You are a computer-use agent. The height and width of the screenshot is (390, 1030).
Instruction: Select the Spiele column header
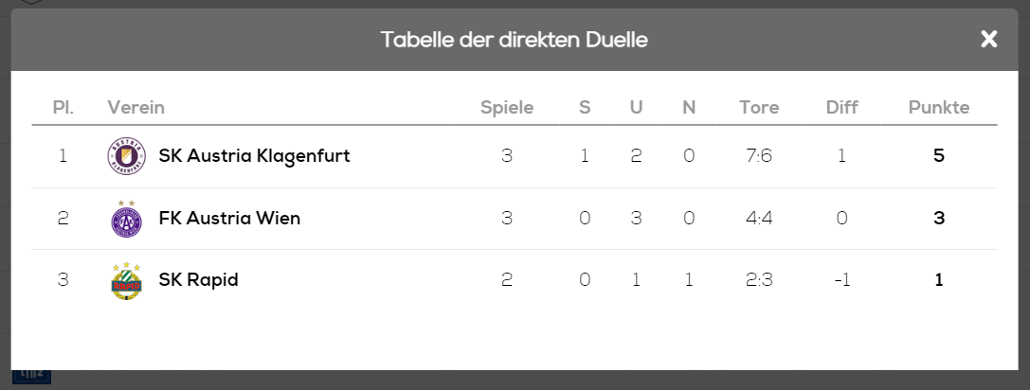pyautogui.click(x=506, y=108)
